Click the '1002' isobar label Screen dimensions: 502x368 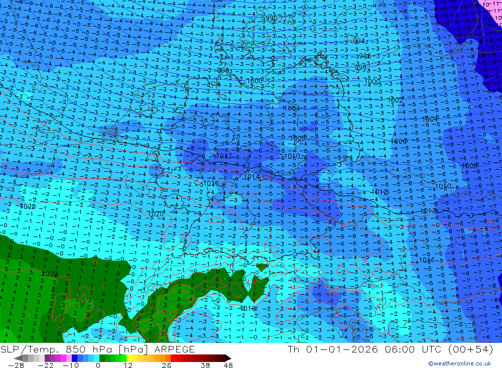click(x=395, y=100)
